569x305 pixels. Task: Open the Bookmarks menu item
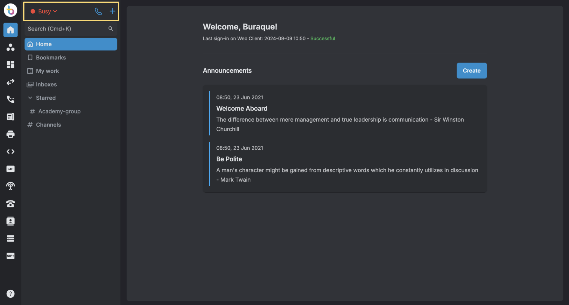[51, 58]
